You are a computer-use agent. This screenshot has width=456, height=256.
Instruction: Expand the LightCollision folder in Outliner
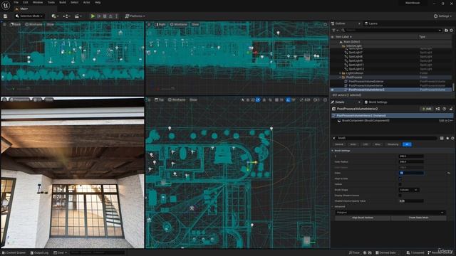click(341, 73)
